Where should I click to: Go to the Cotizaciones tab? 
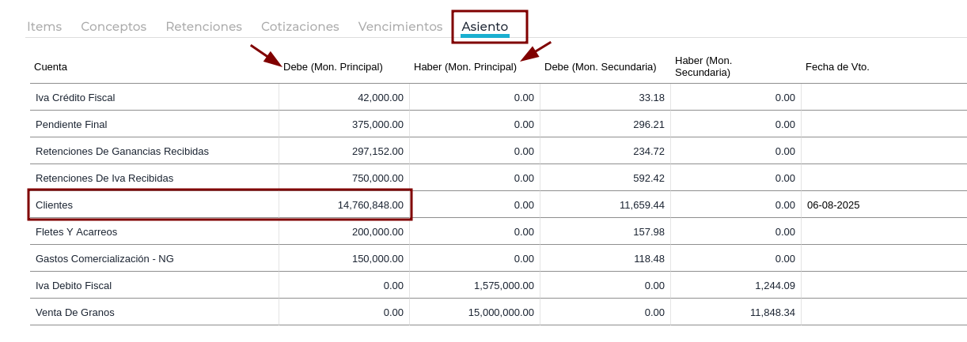(x=300, y=26)
